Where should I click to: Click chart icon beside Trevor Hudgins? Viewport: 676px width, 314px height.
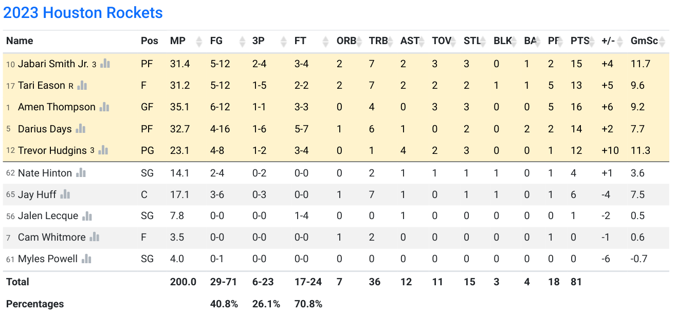[x=104, y=150]
